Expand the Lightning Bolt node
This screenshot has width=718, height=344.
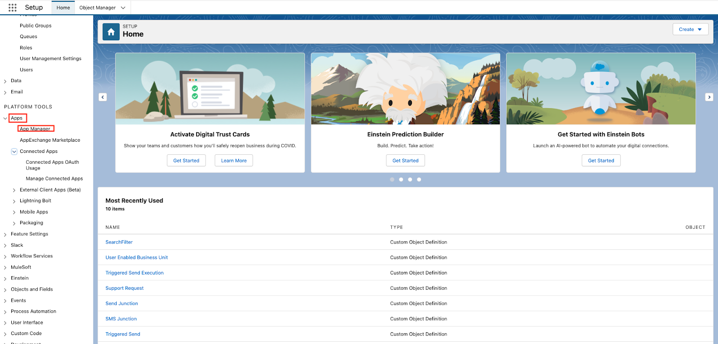click(x=14, y=201)
